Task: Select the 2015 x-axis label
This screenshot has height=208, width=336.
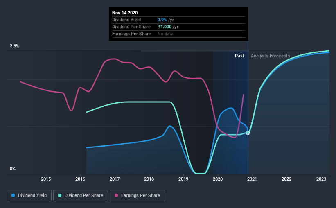Action: (46, 179)
